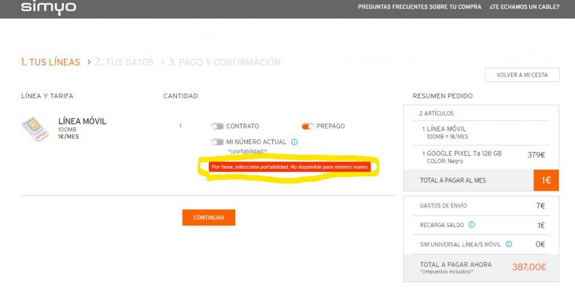The image size is (575, 291).
Task: Go to step 2. Tus datos
Action: pyautogui.click(x=124, y=62)
